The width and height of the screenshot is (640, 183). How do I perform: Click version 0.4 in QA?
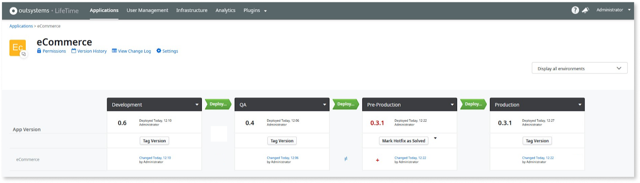[250, 123]
